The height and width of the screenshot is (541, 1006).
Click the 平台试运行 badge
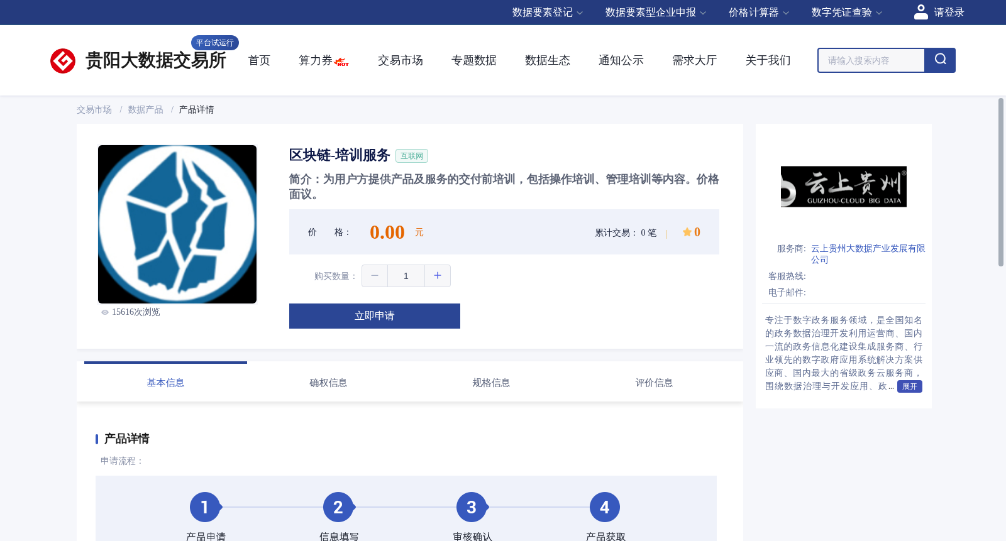215,43
